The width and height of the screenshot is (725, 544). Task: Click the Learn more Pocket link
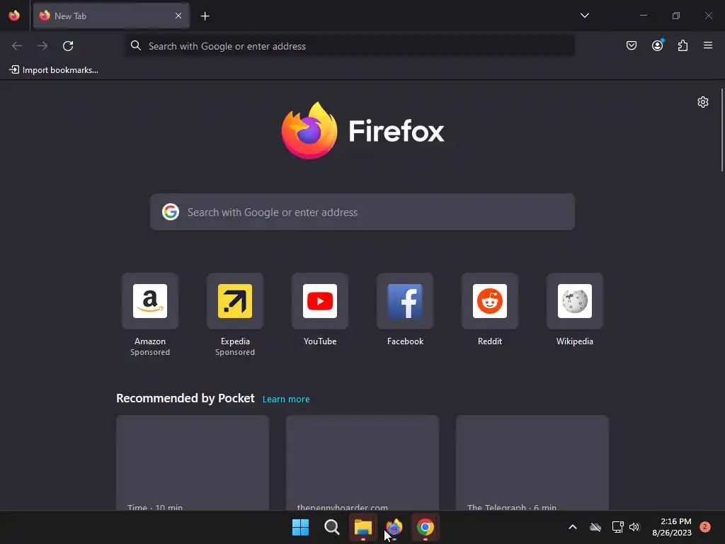click(x=286, y=399)
